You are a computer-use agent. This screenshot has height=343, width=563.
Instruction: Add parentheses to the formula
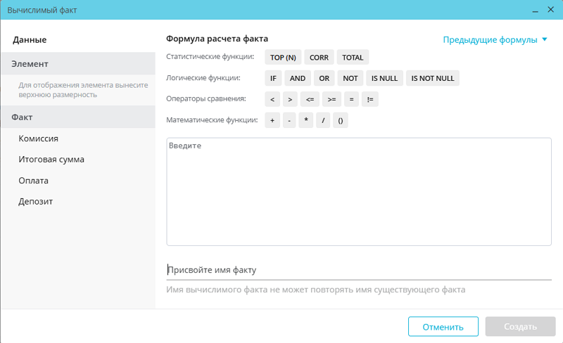coord(340,121)
